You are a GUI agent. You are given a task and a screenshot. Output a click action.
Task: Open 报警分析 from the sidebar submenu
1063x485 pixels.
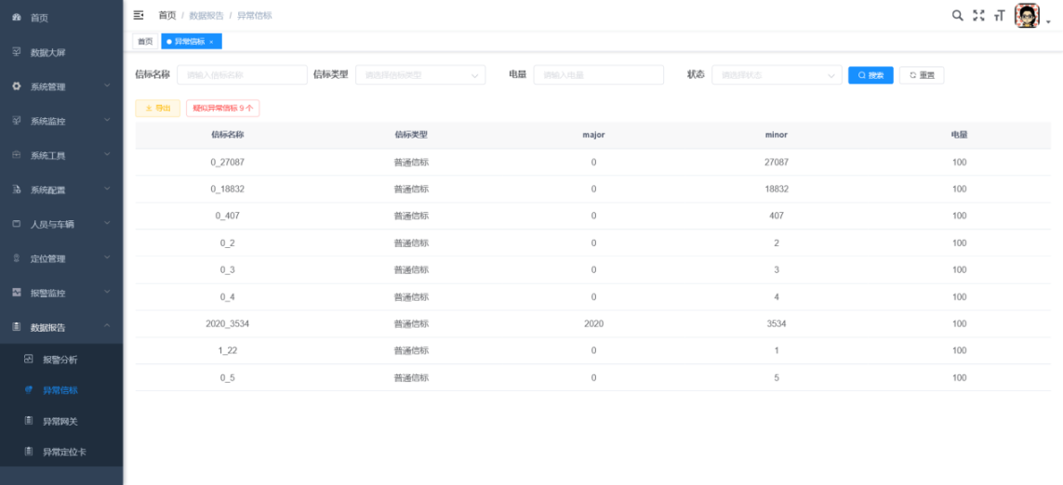[60, 359]
